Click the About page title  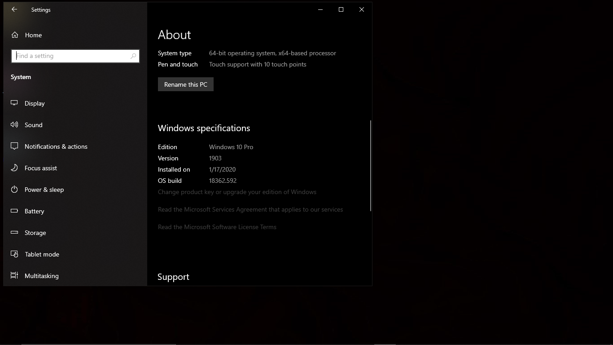pos(175,35)
